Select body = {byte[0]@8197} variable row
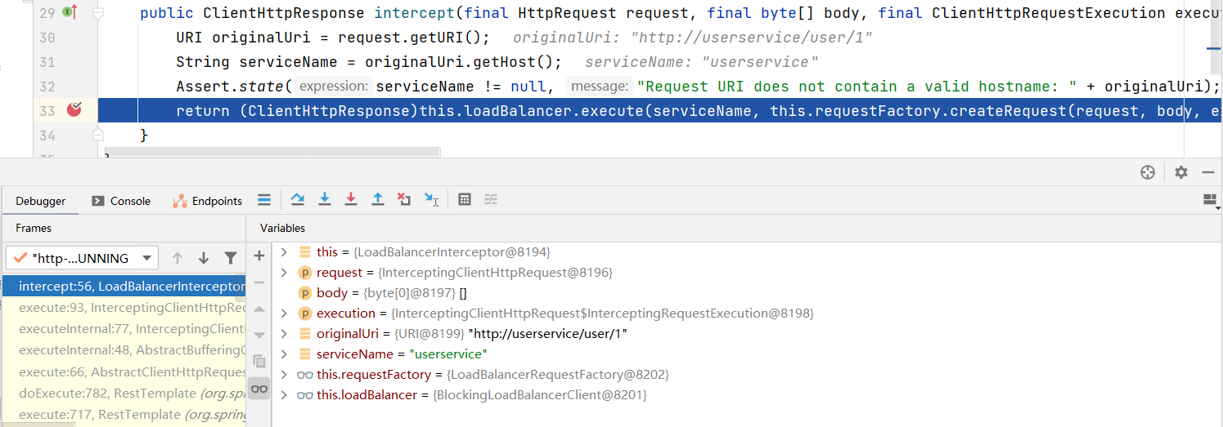Image resolution: width=1223 pixels, height=427 pixels. click(748, 292)
